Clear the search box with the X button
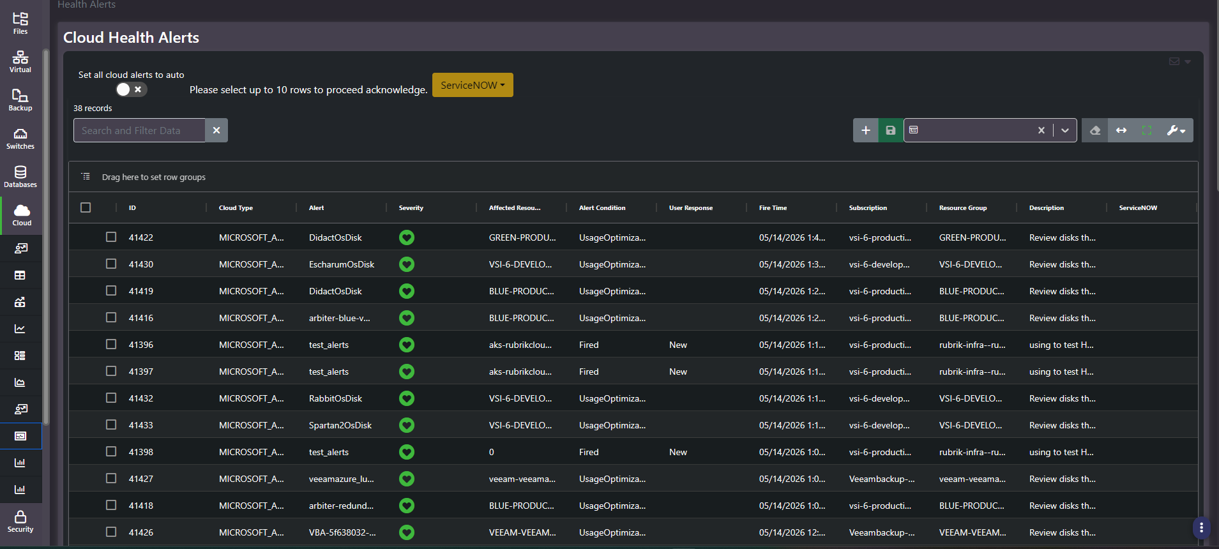This screenshot has height=549, width=1219. click(x=216, y=130)
